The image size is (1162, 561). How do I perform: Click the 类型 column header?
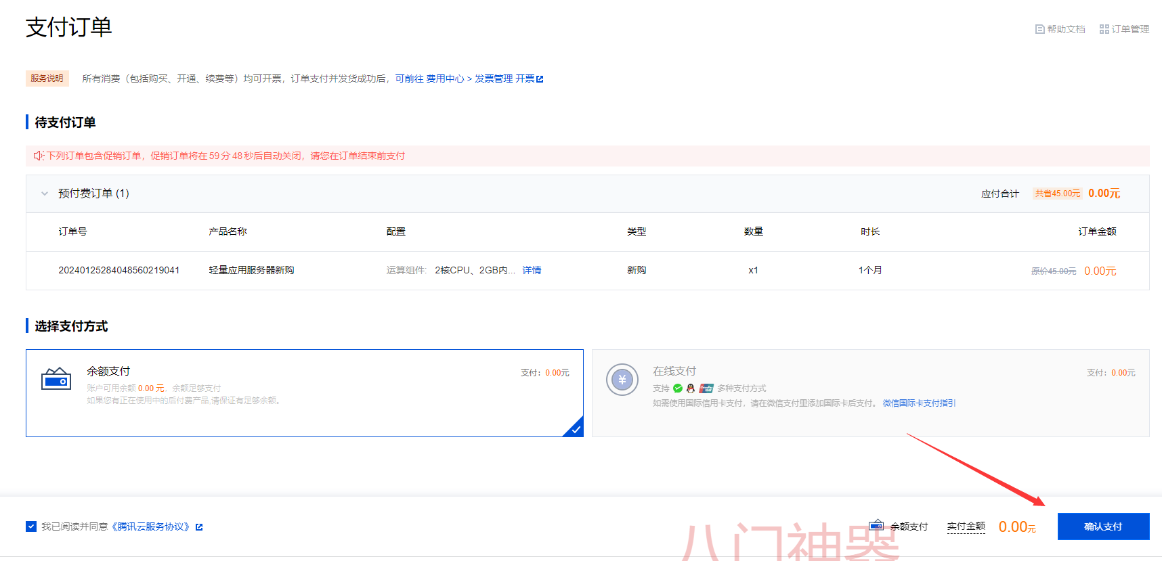click(637, 231)
